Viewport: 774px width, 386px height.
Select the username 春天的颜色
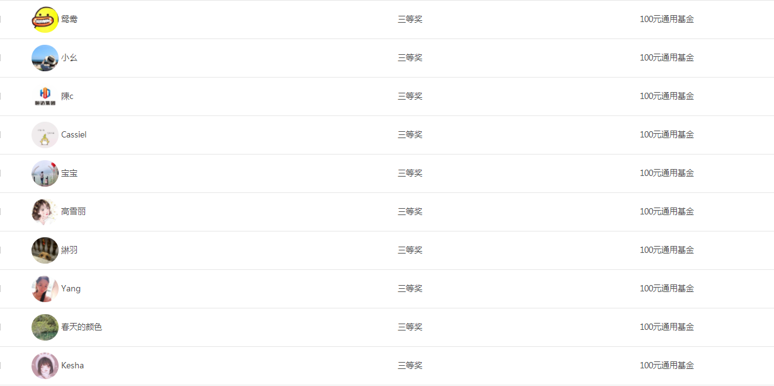[x=81, y=327]
